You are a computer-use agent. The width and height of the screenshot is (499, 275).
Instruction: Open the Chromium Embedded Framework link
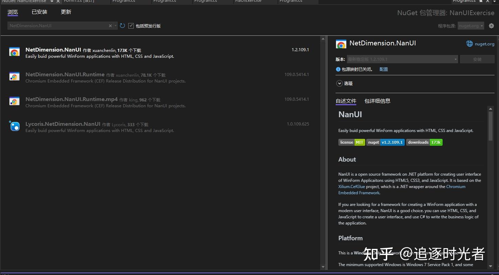402,190
